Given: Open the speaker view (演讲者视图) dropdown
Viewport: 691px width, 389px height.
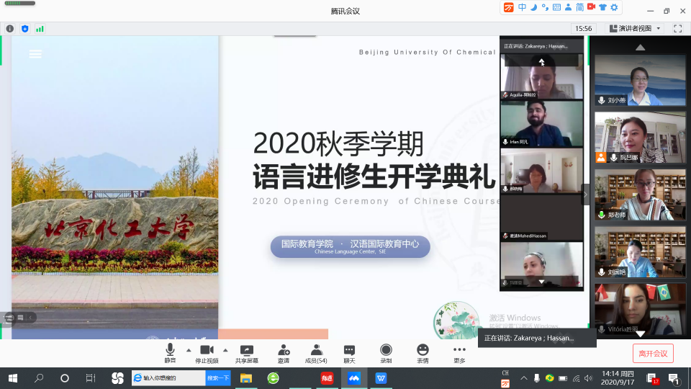Looking at the screenshot, I should [635, 28].
